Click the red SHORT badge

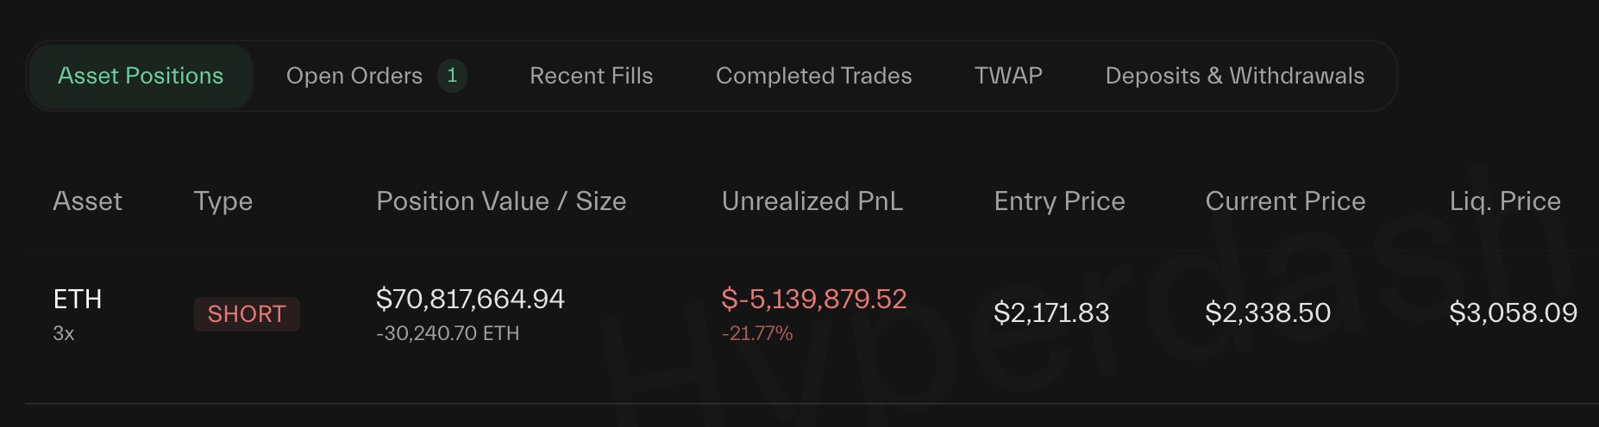coord(247,314)
